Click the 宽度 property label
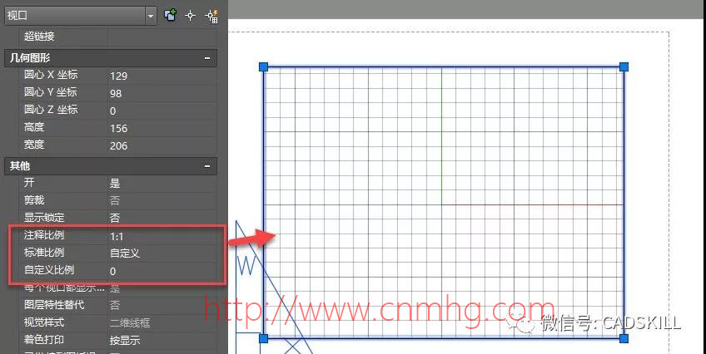 [34, 145]
